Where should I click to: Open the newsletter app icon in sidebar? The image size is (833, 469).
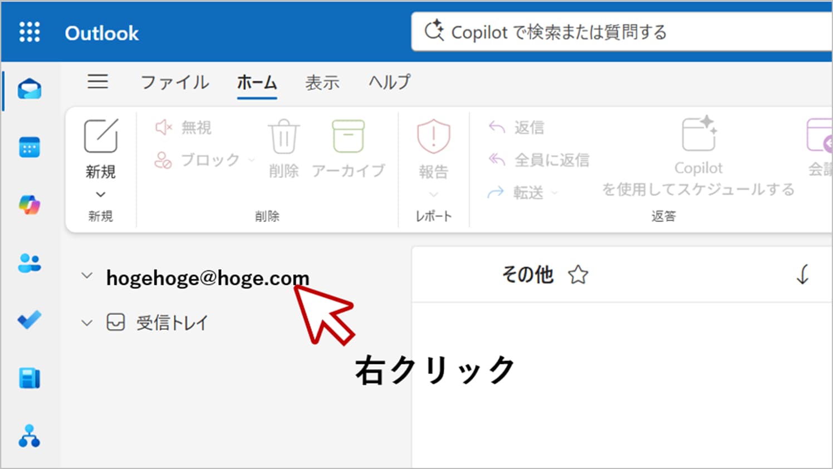[x=30, y=378]
